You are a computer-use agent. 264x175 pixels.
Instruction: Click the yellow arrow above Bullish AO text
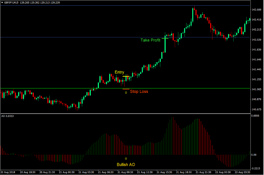point(126,158)
